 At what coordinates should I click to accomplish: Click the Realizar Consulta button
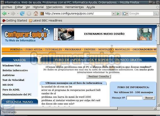click(99, 76)
